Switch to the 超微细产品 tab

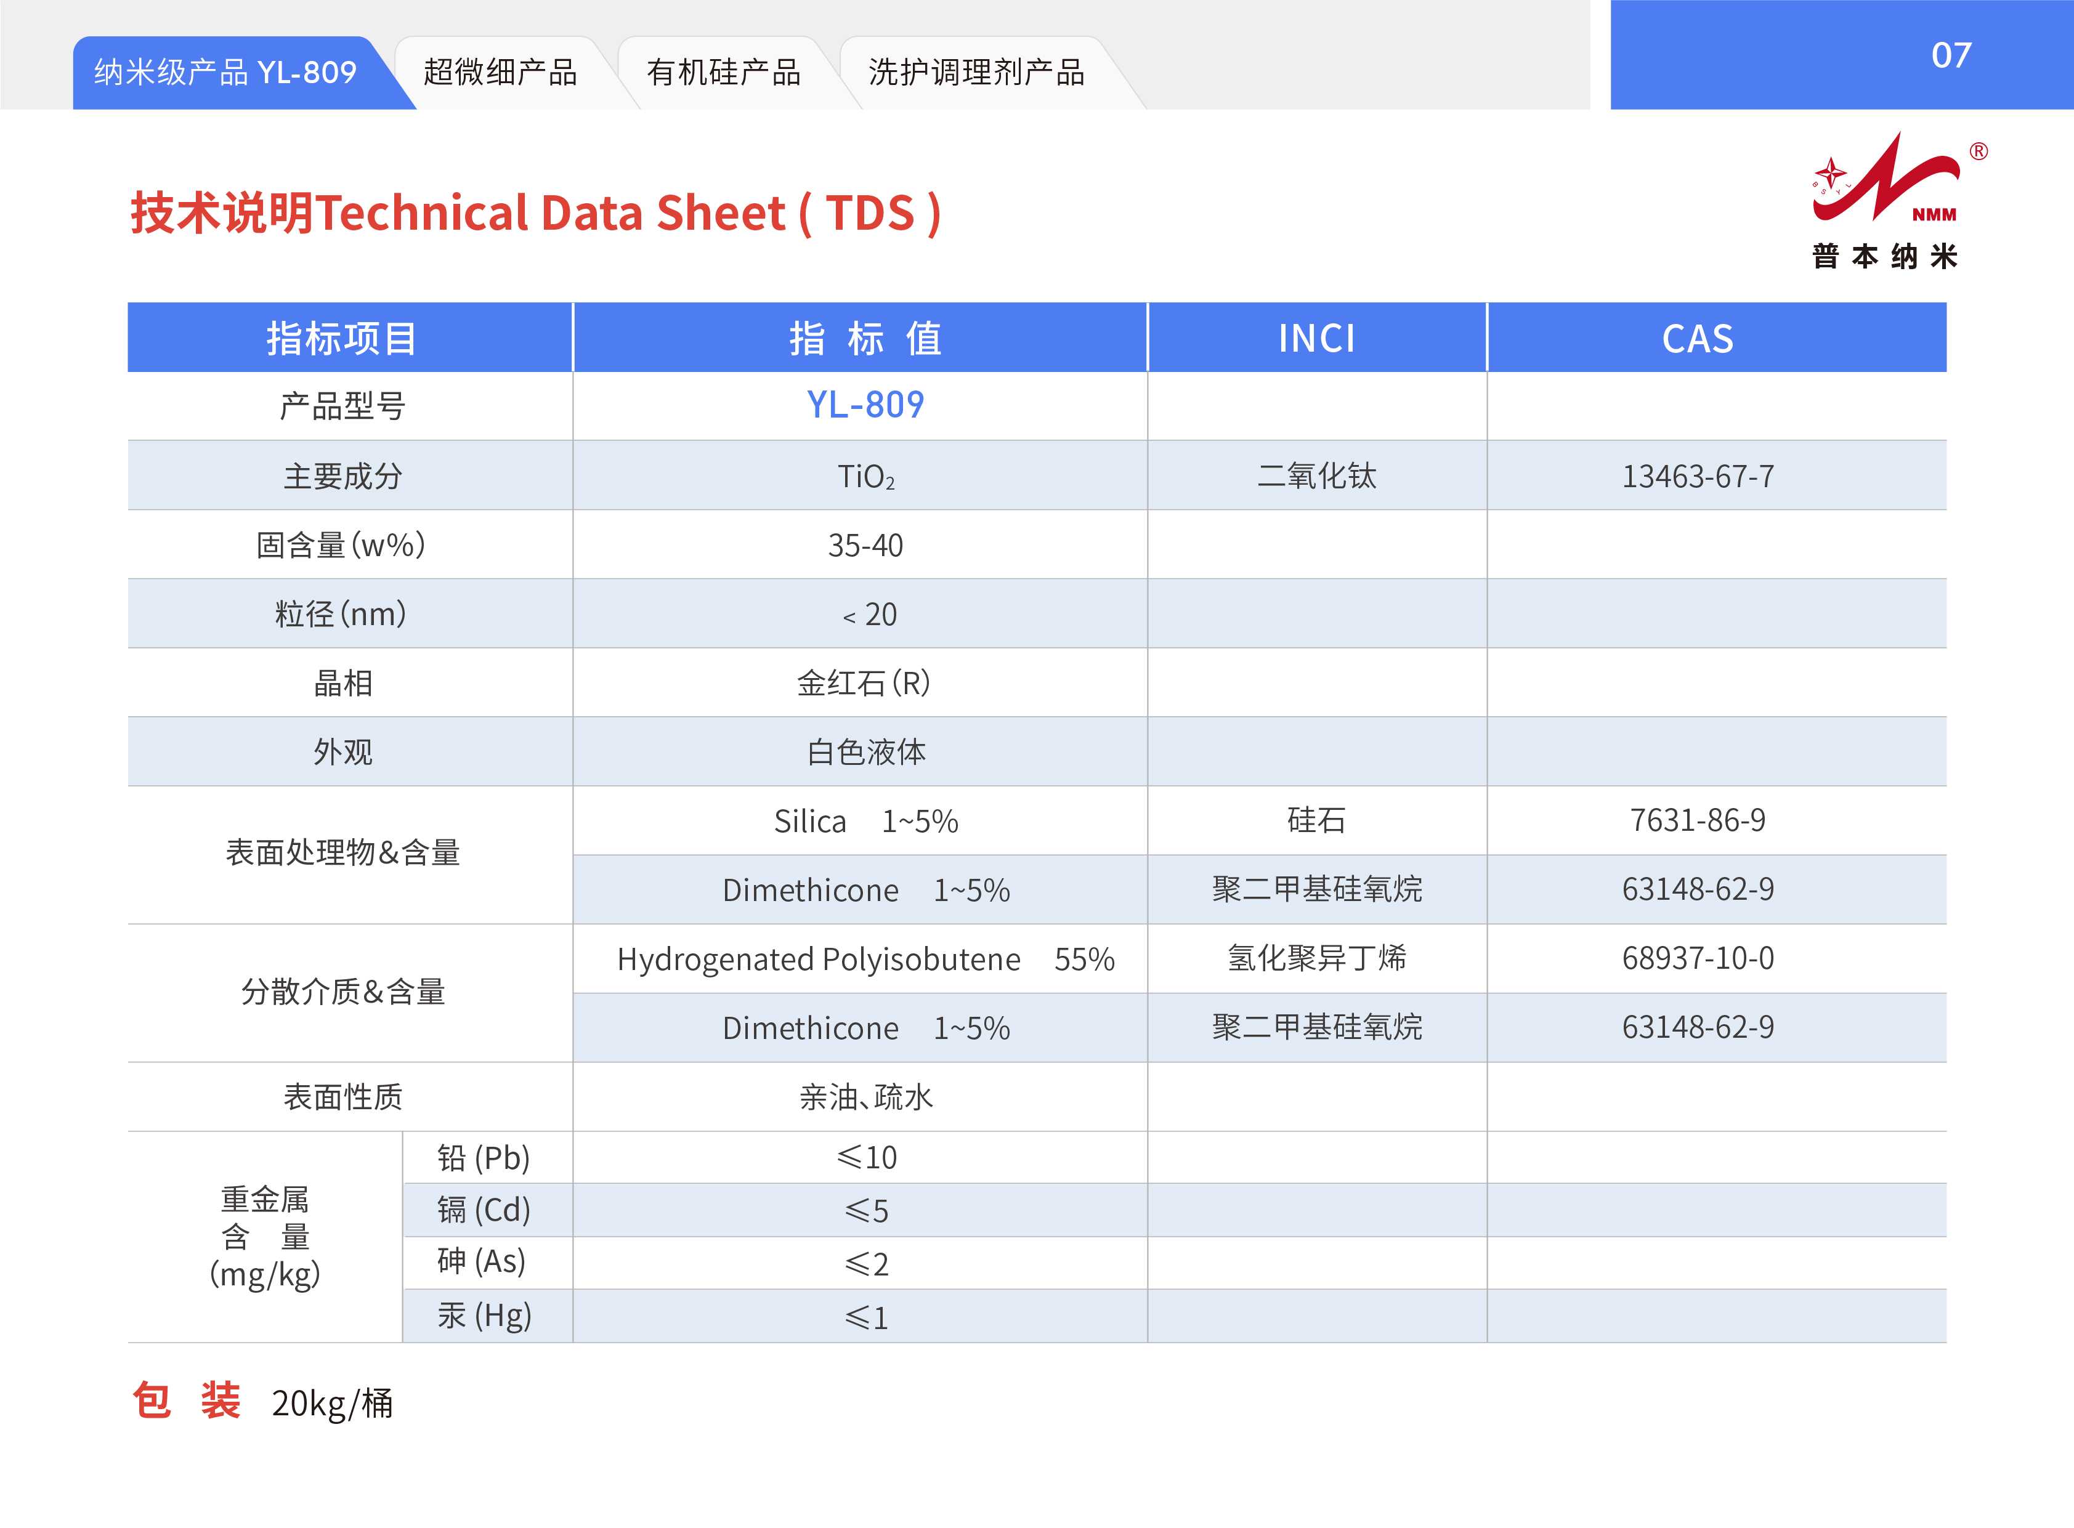tap(500, 72)
